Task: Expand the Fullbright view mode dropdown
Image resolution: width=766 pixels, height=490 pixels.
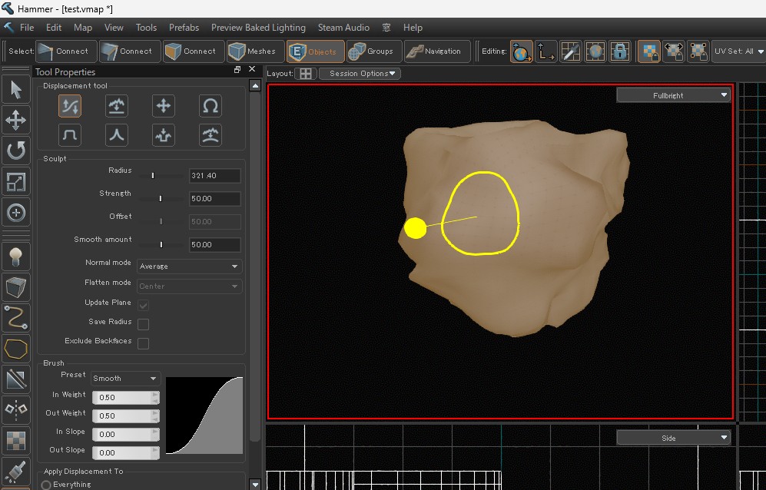Action: 673,95
